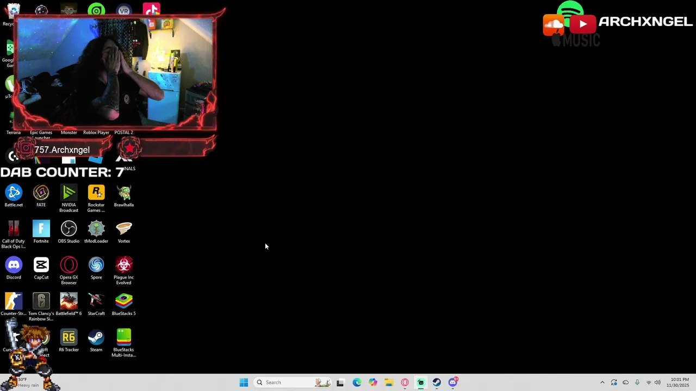Image resolution: width=696 pixels, height=391 pixels.
Task: Switch to Opera GX on the taskbar
Action: coord(405,382)
